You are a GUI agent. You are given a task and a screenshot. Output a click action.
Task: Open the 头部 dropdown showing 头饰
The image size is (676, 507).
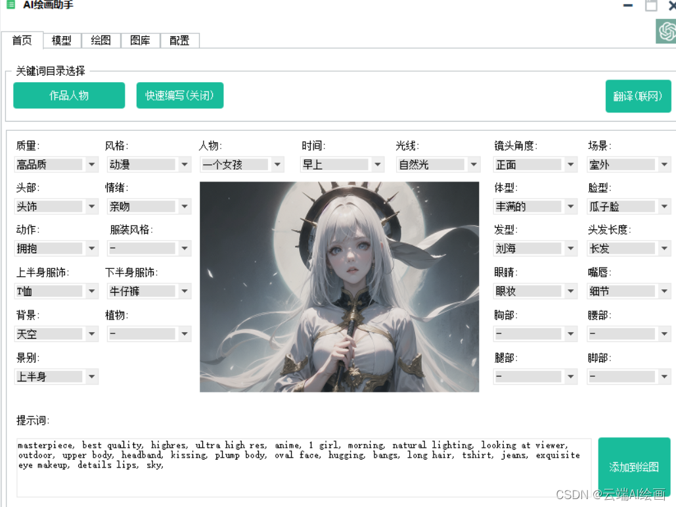56,206
